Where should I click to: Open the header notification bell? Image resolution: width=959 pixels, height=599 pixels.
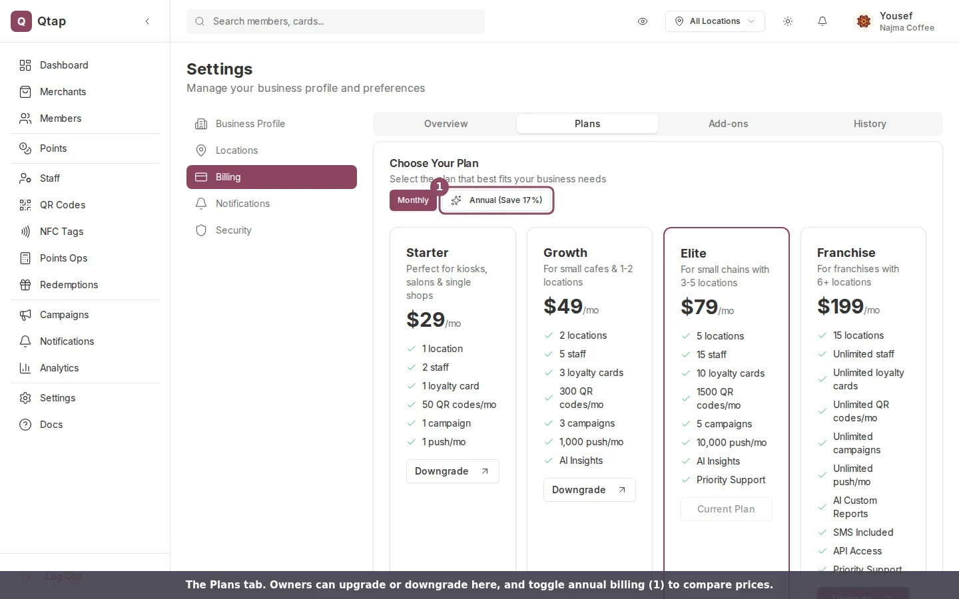[822, 21]
